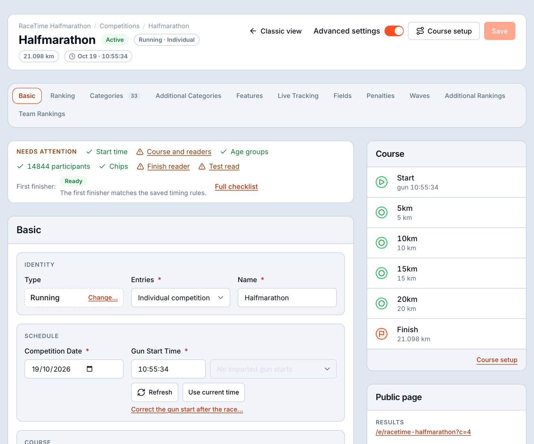Click the Refresh gun start button
The width and height of the screenshot is (534, 444).
point(155,392)
